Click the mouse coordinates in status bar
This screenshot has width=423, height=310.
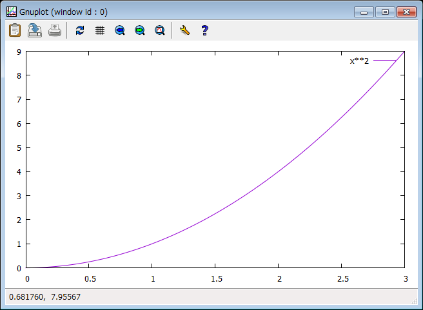[x=44, y=297]
